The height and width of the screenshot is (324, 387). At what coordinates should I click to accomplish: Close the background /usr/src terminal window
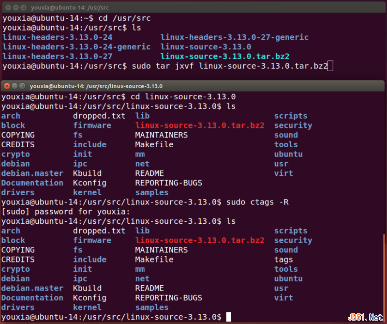pos(8,7)
